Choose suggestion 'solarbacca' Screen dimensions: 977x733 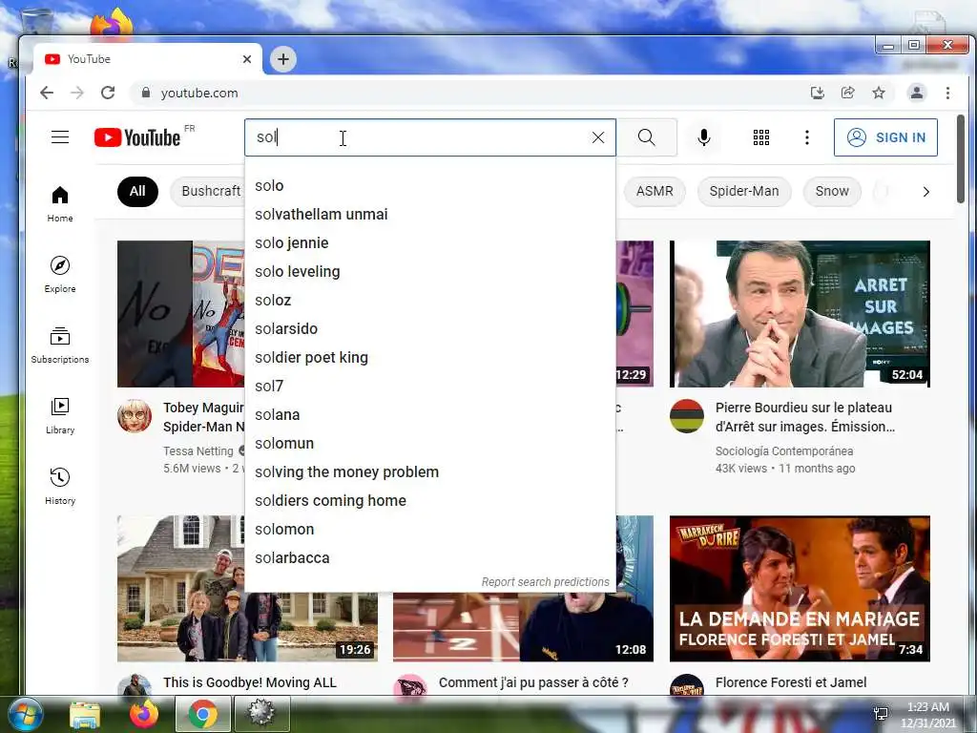click(x=430, y=558)
